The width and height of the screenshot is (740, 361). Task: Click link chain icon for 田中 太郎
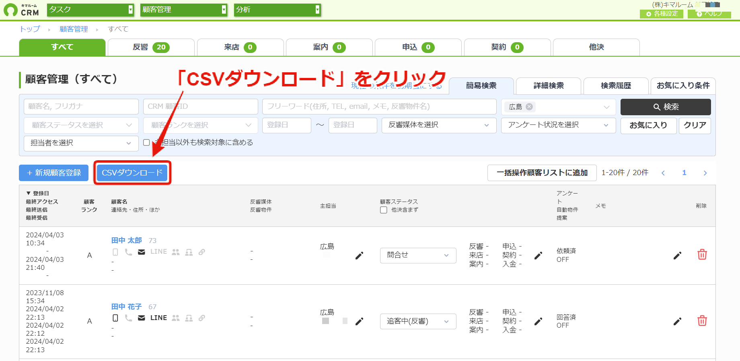(x=202, y=252)
